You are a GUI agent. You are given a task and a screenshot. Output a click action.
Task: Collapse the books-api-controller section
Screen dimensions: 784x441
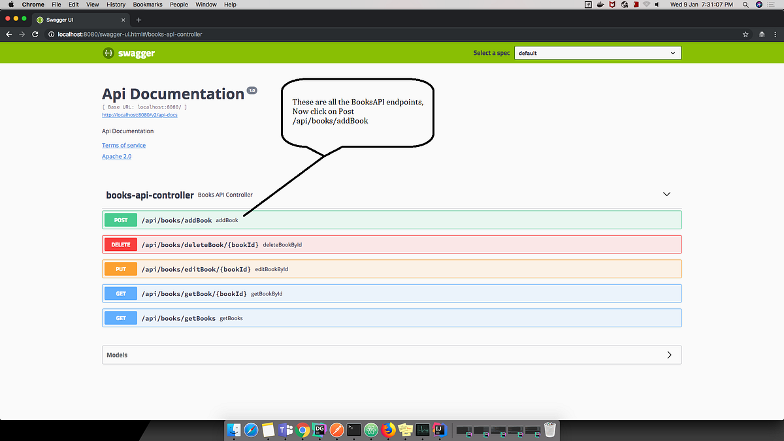click(666, 194)
